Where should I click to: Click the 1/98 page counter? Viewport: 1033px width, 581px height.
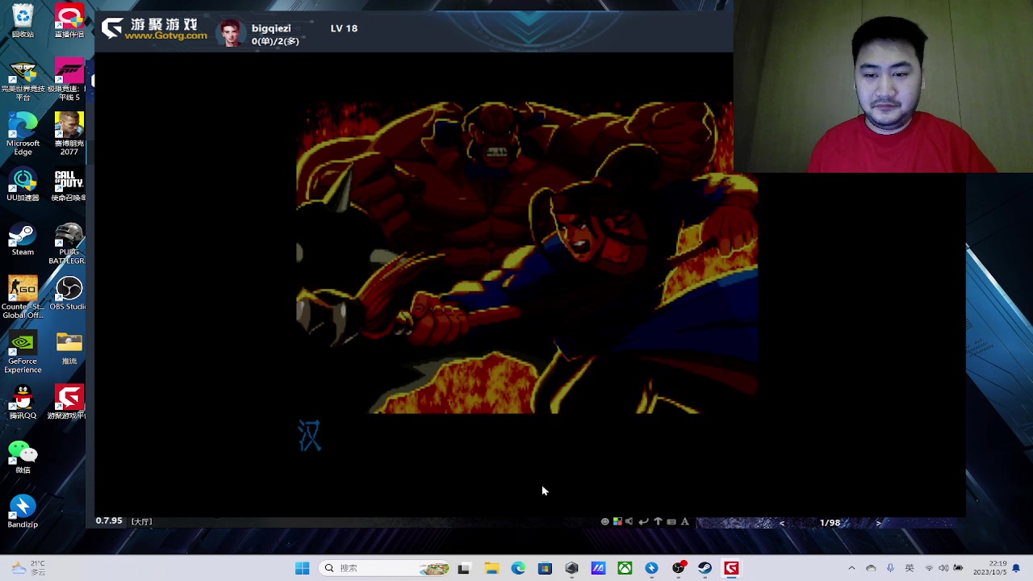tap(830, 523)
